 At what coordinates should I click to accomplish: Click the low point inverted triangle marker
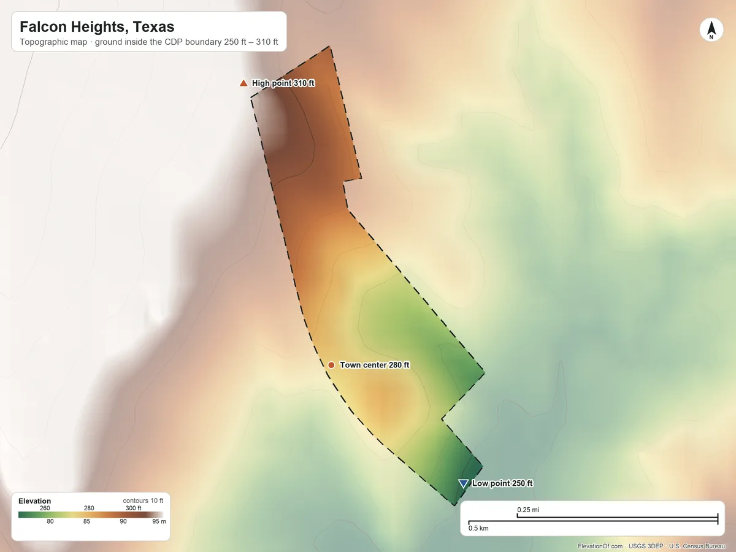pyautogui.click(x=464, y=483)
